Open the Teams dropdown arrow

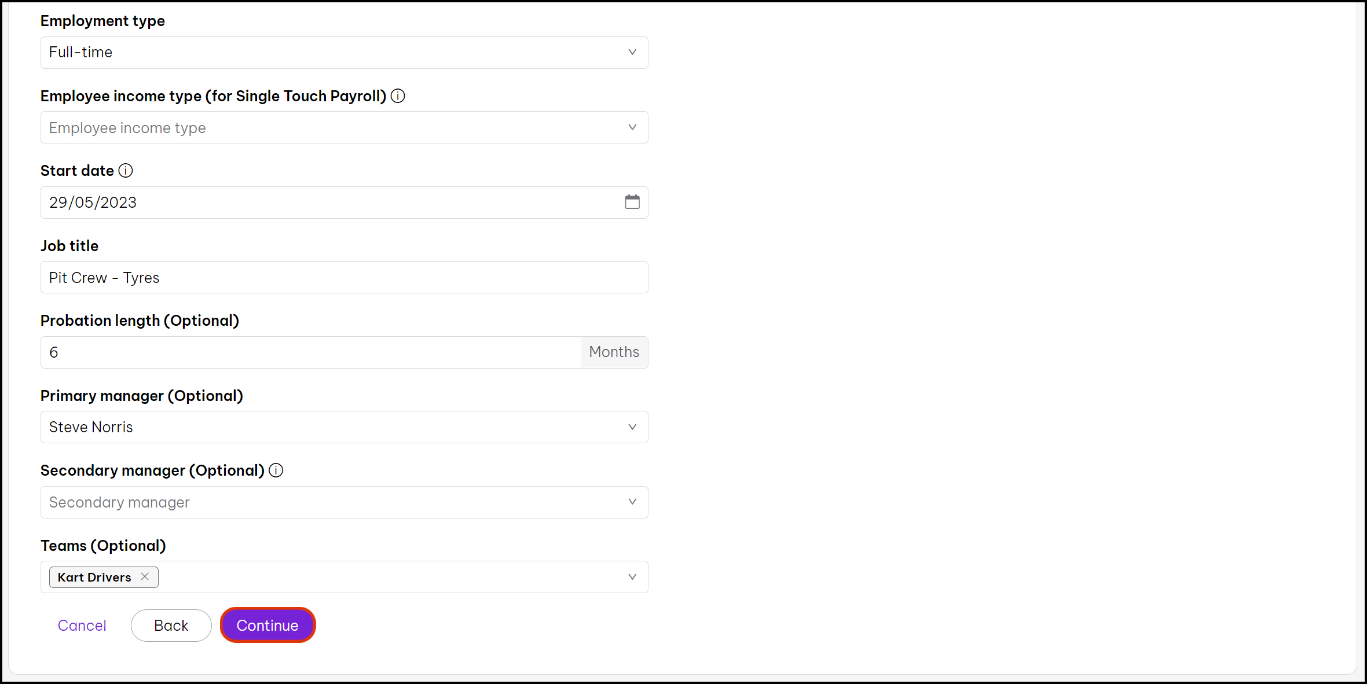(x=632, y=577)
